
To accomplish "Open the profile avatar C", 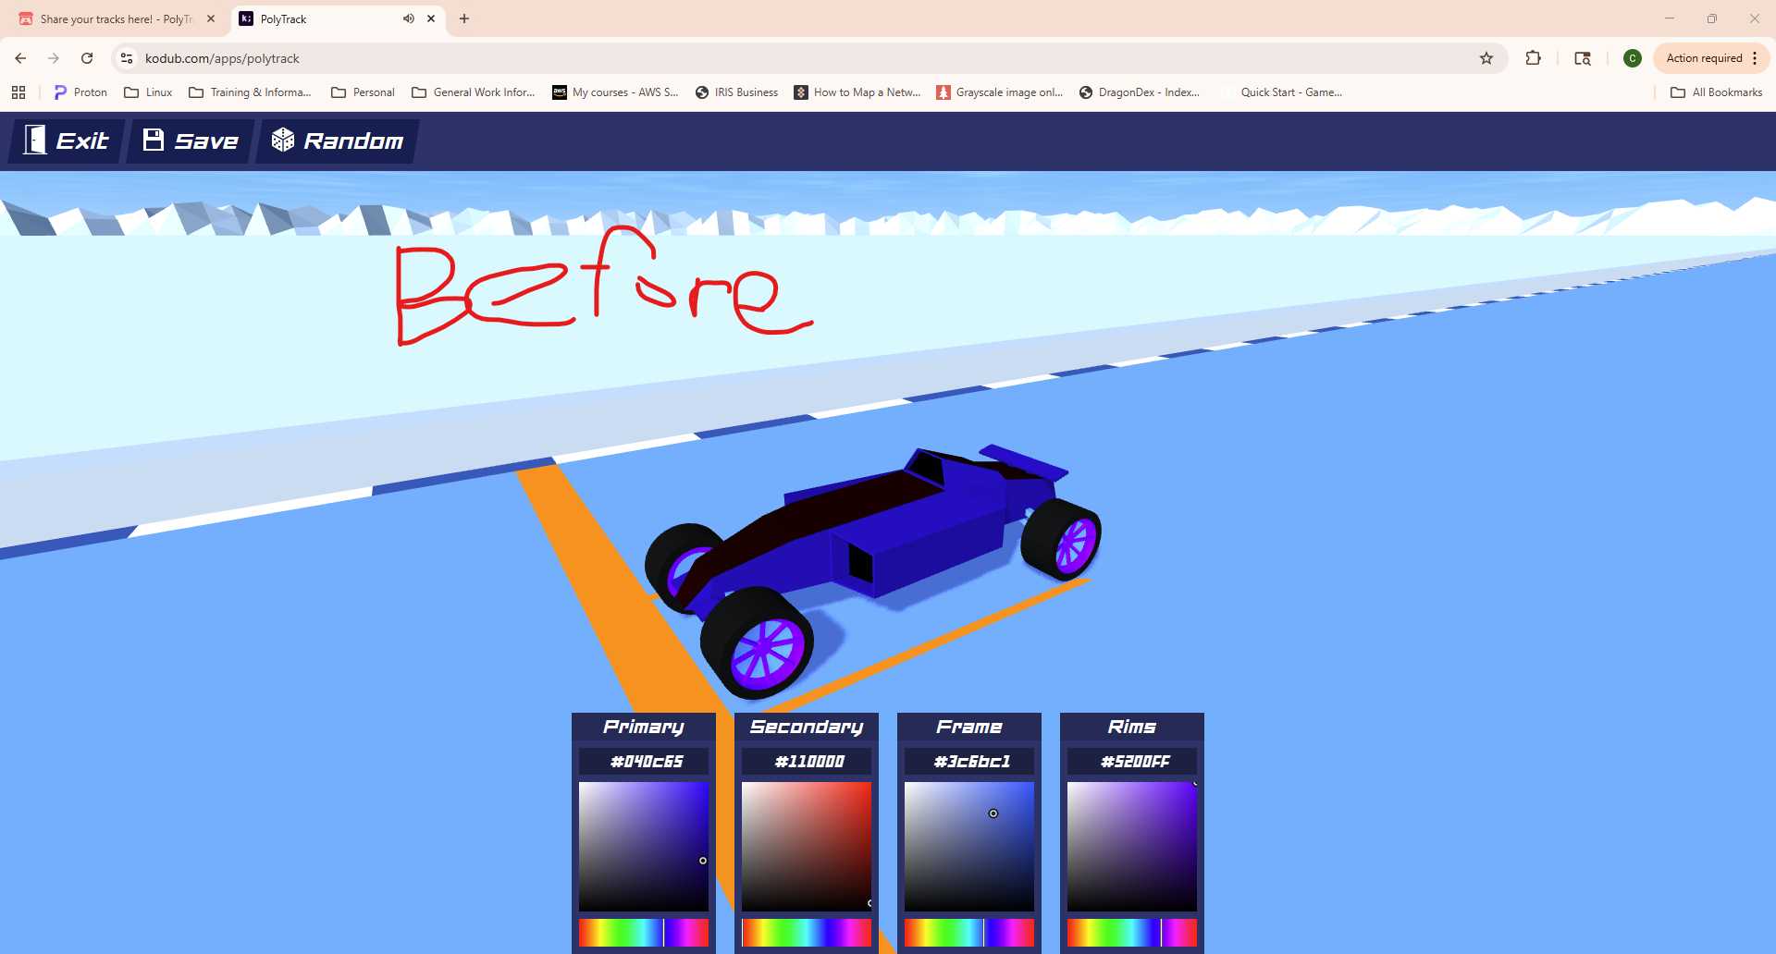I will tap(1633, 58).
